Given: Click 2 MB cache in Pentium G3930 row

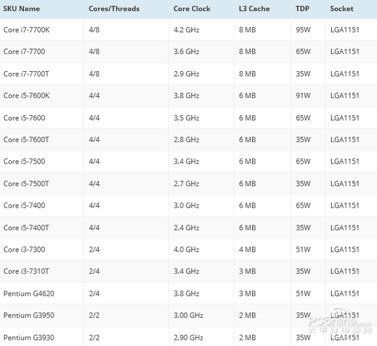Looking at the screenshot, I should click(x=248, y=338).
